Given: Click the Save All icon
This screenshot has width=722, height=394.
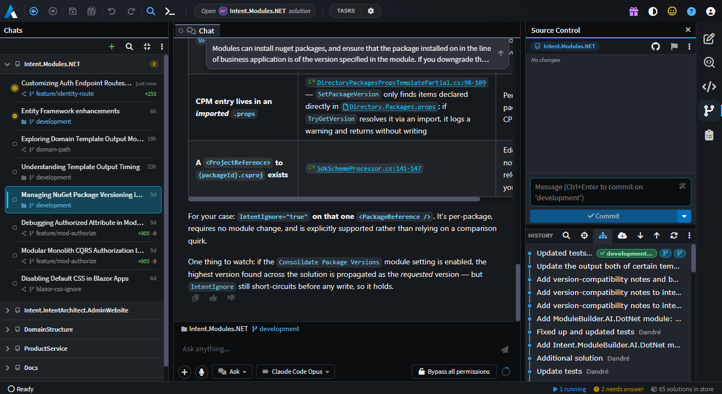Looking at the screenshot, I should [x=92, y=11].
